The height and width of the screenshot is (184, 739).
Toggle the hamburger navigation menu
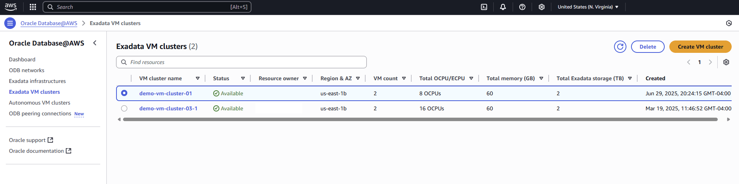click(x=10, y=23)
